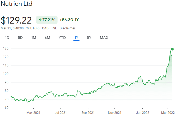Viewport: 180px width, 117px height.
Task: Click the green dot at the chart's end
Action: point(172,49)
